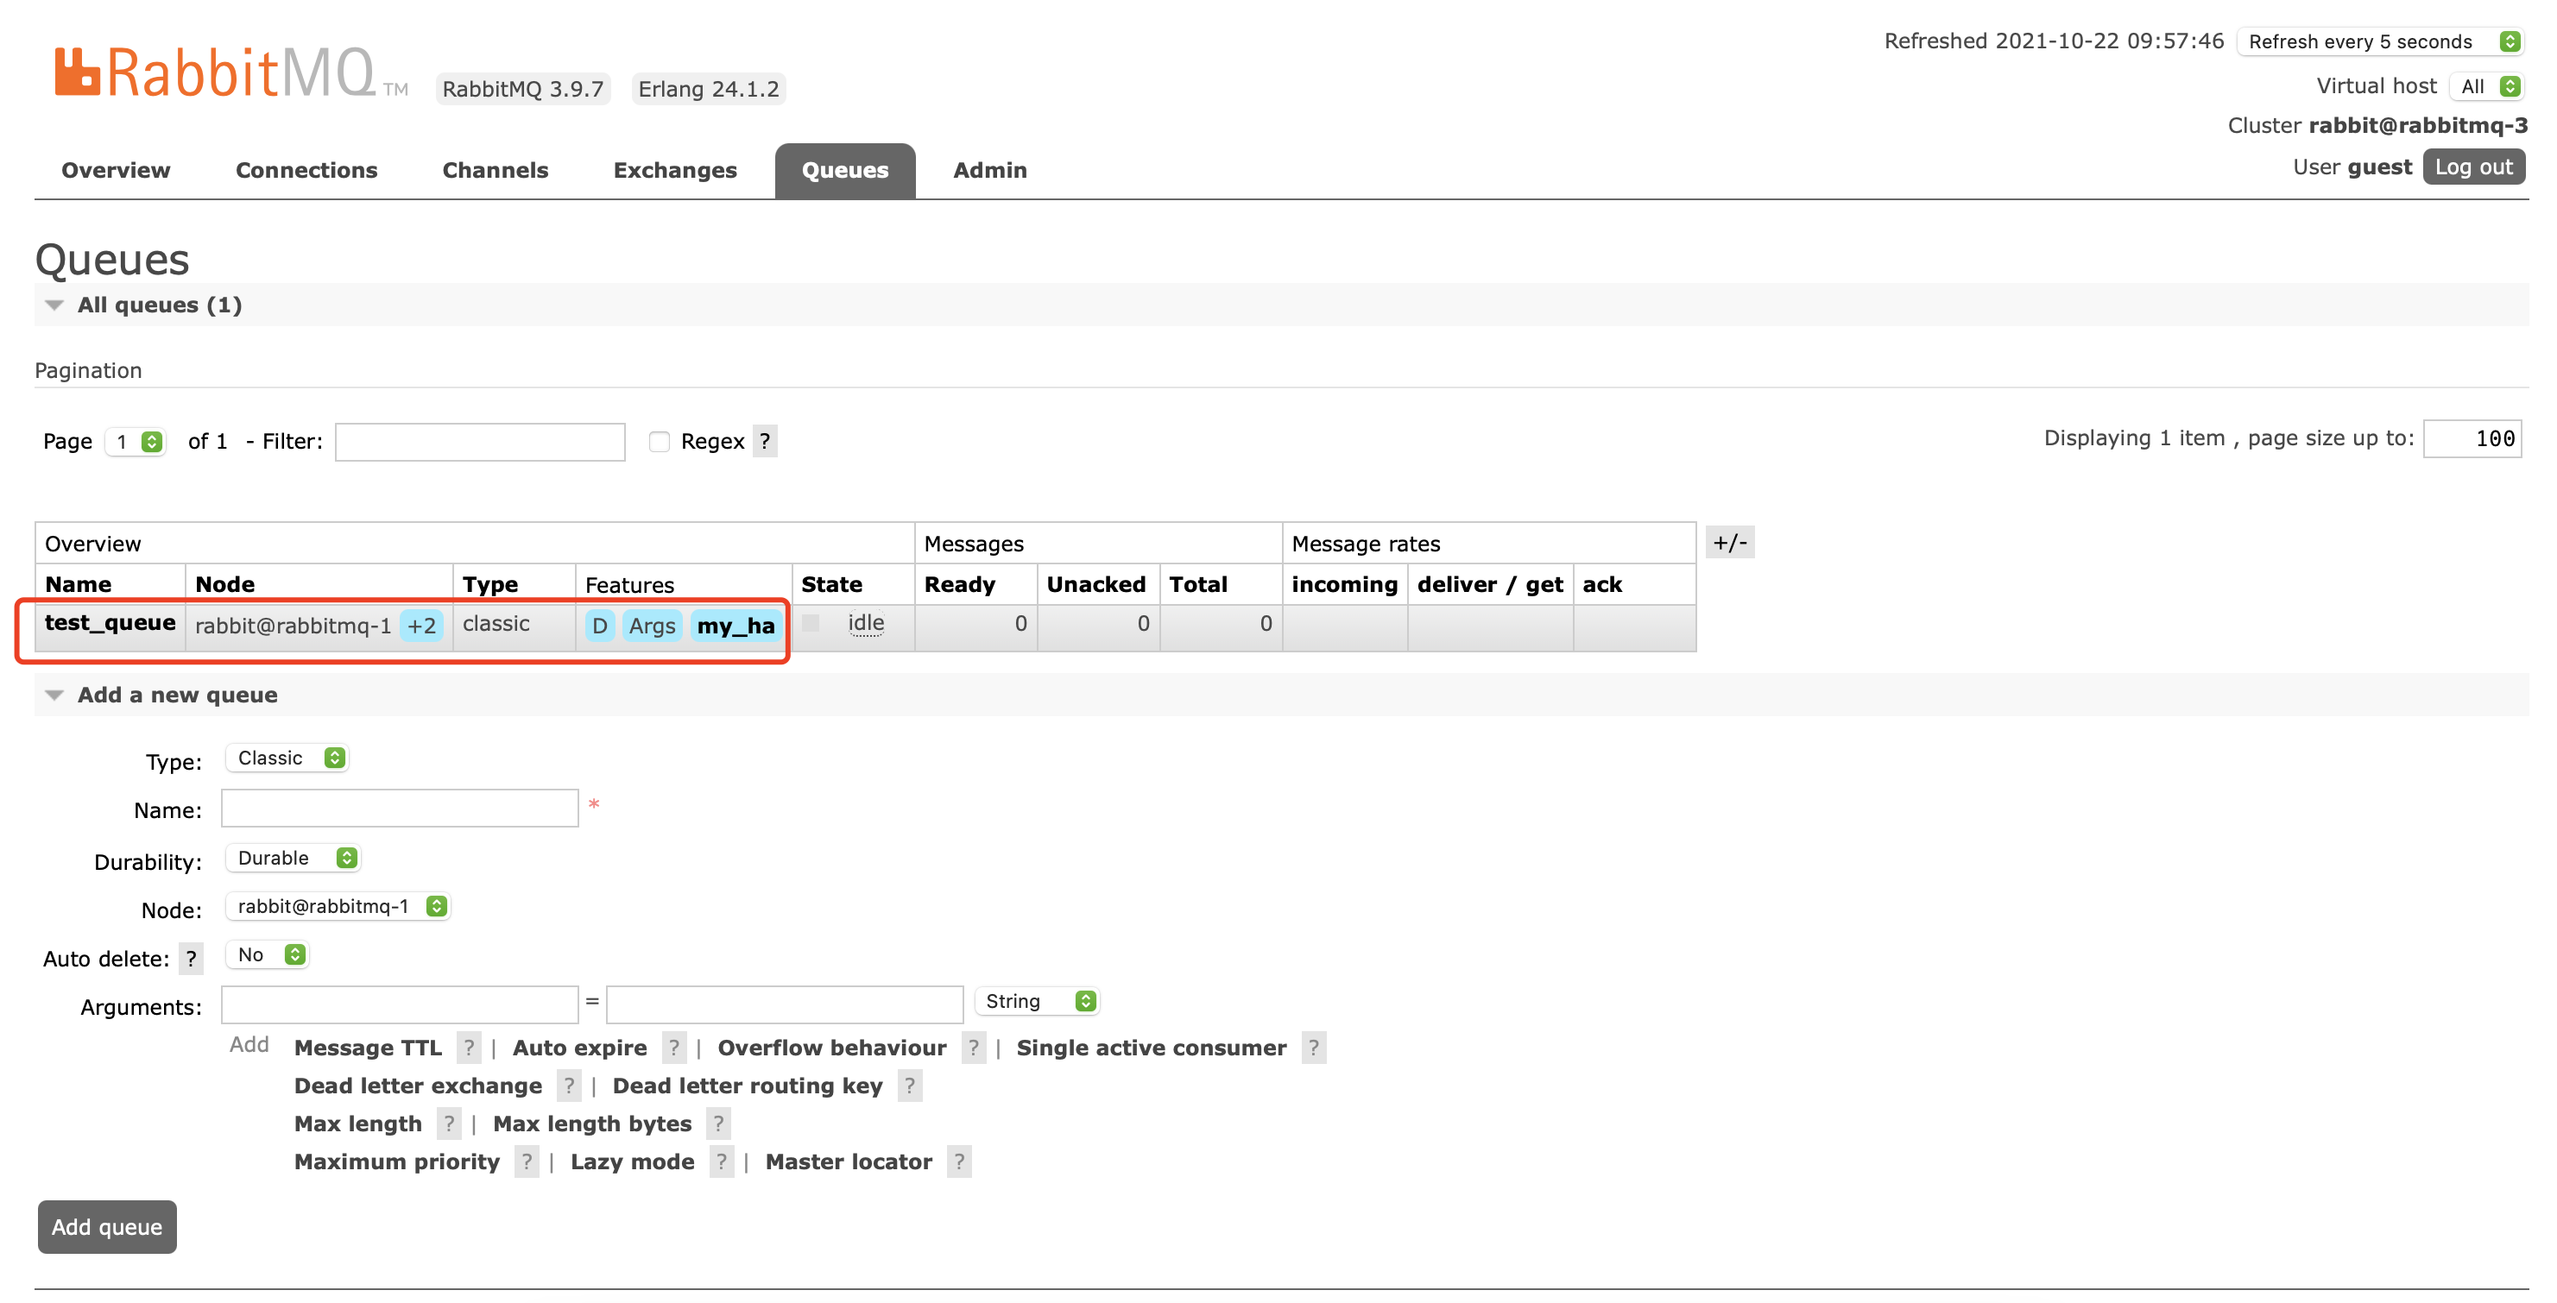Viewport: 2557px width, 1303px height.
Task: Open the Auto delete help icon
Action: pos(191,959)
